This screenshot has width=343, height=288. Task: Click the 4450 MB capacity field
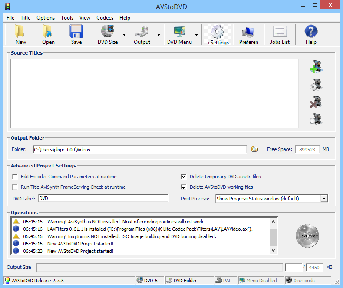coord(314,268)
